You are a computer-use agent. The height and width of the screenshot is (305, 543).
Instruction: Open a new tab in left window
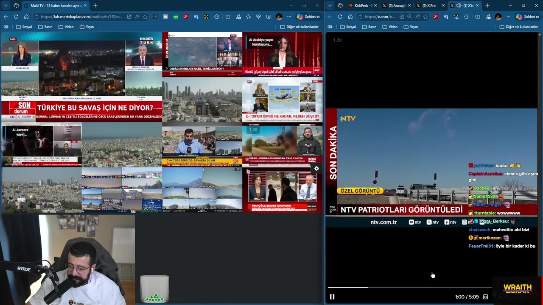tap(95, 6)
